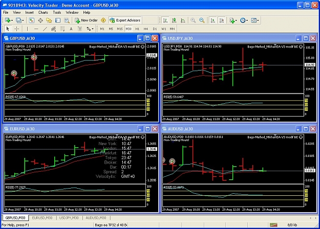Open the Data Window crosshair-target icon
Screen dimensions: 320x229
(40, 20)
